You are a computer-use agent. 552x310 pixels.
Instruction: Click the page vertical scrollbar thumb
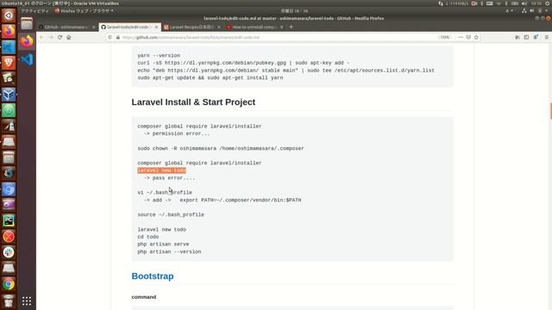[550, 111]
